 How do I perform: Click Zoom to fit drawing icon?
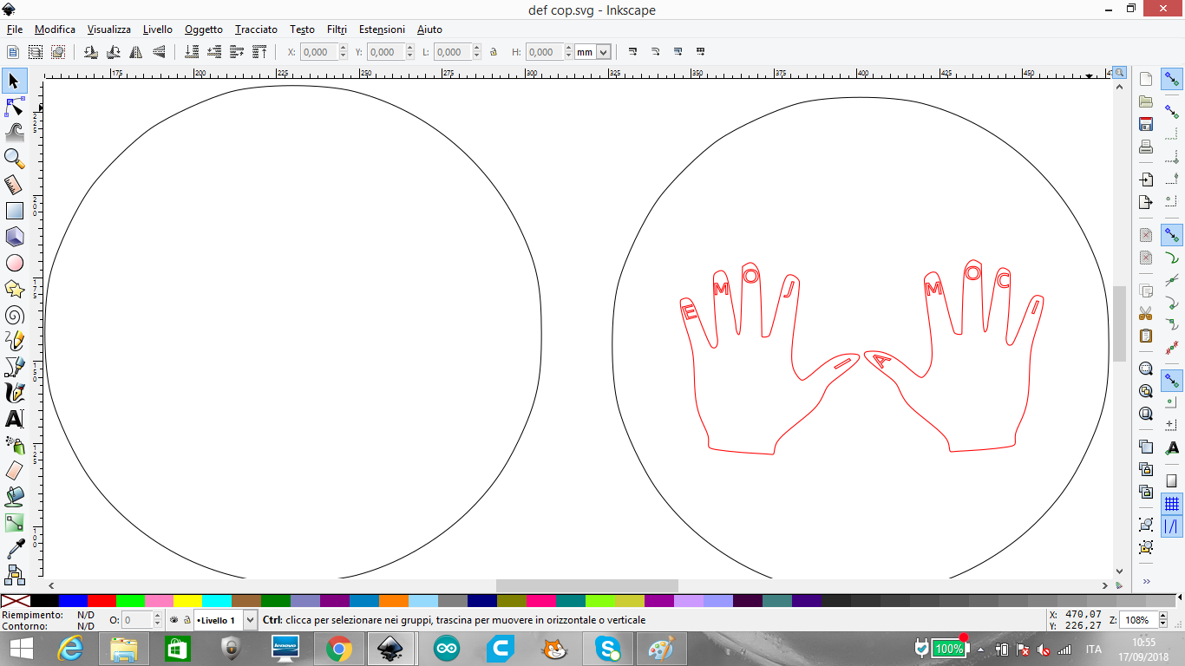[x=1146, y=391]
